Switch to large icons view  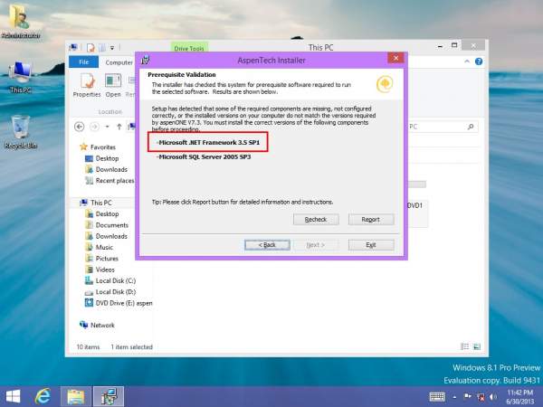coord(477,346)
